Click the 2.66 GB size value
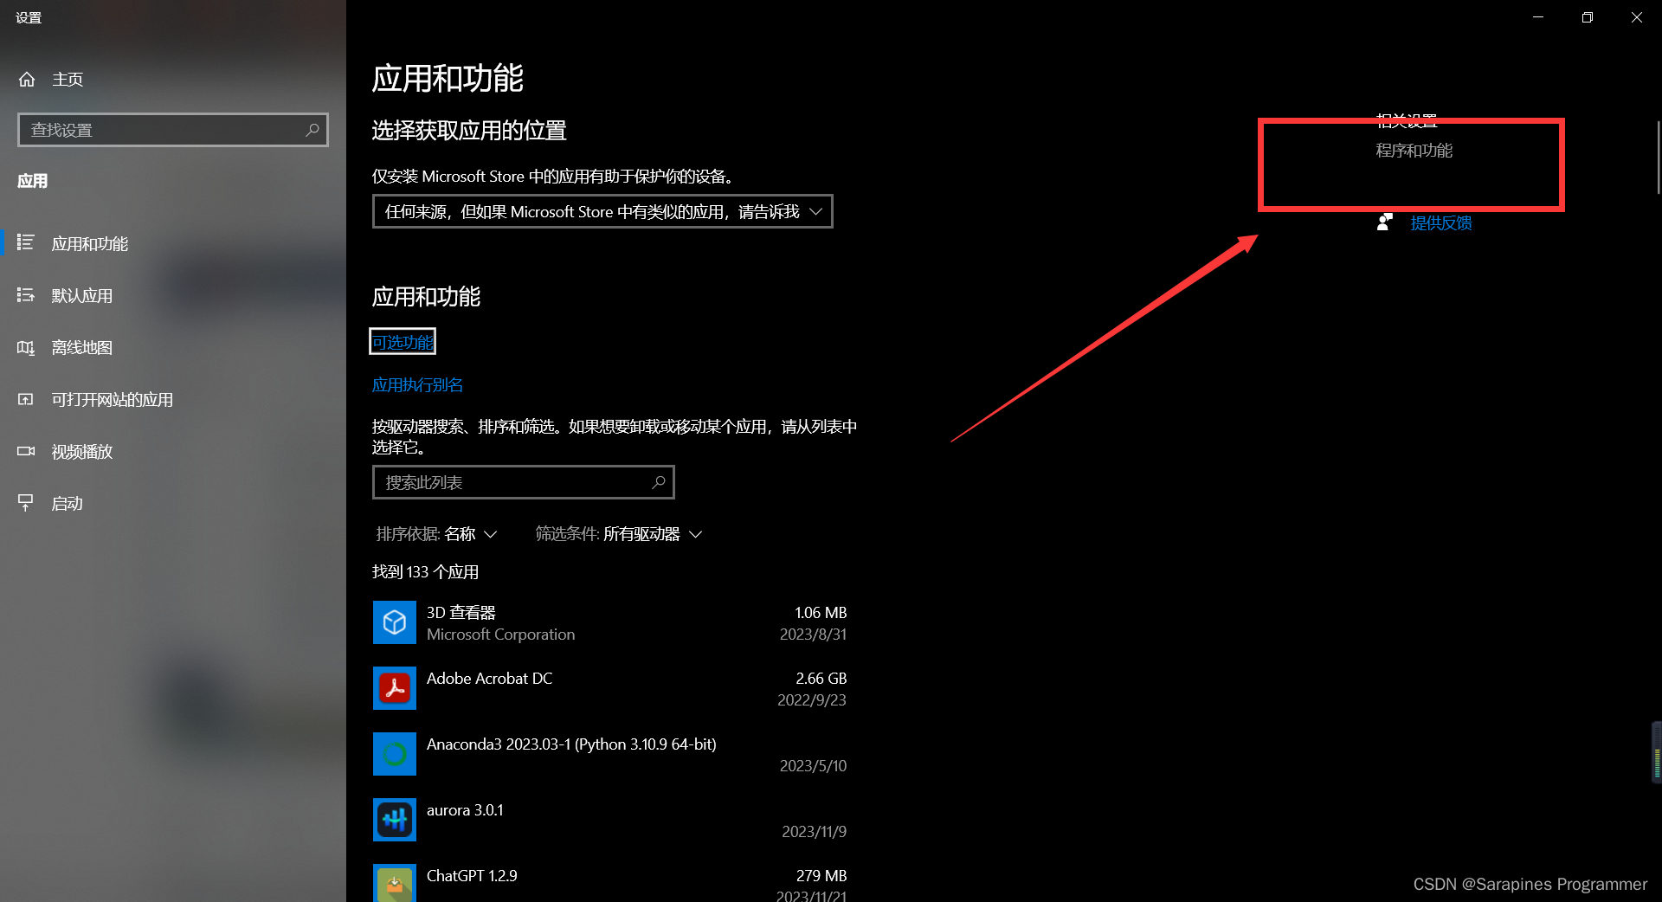 click(821, 679)
